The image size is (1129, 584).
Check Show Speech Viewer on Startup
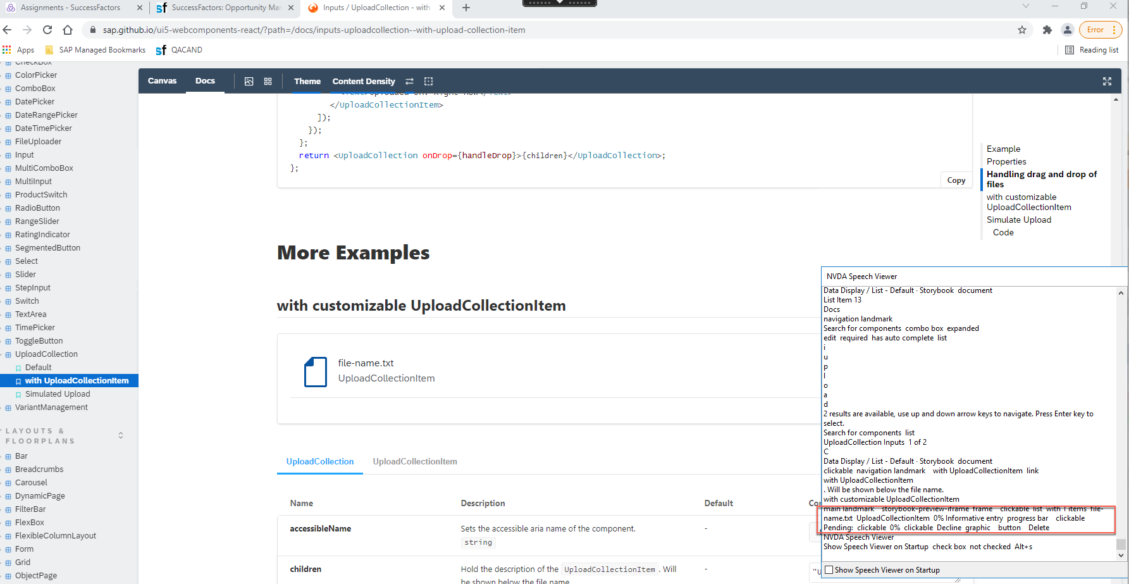click(829, 569)
